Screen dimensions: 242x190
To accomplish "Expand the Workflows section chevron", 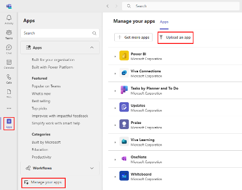I will pos(92,168).
